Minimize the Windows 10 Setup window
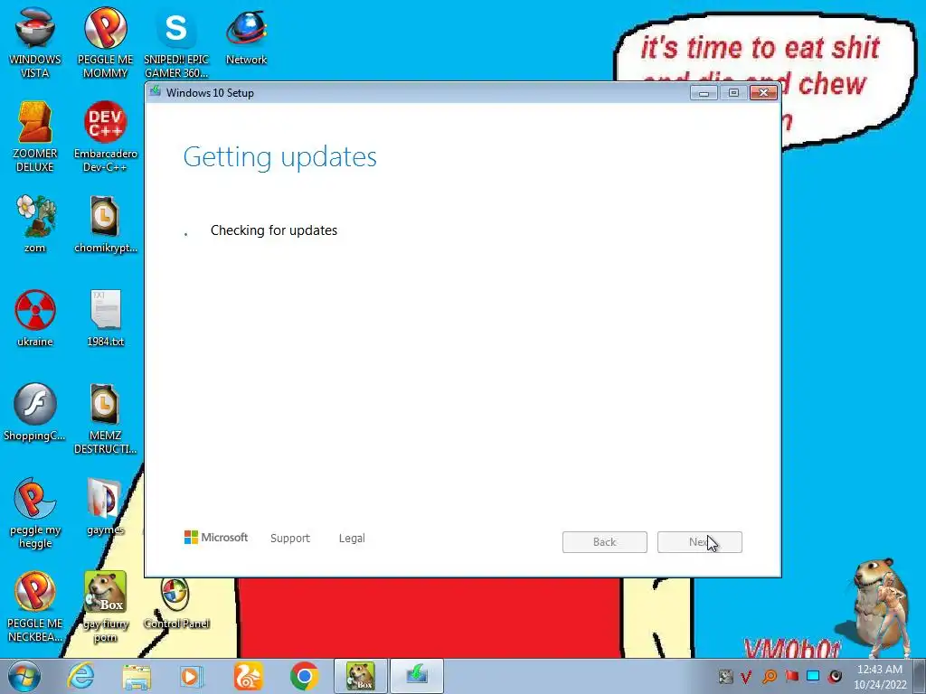 [704, 93]
